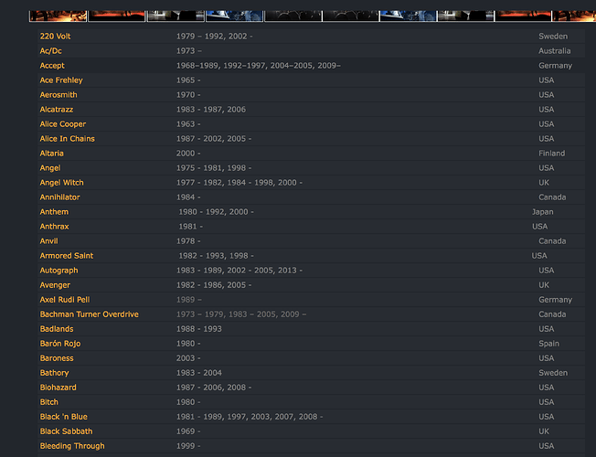Click Sweden in the 220 Volt row
596x457 pixels.
tap(553, 37)
